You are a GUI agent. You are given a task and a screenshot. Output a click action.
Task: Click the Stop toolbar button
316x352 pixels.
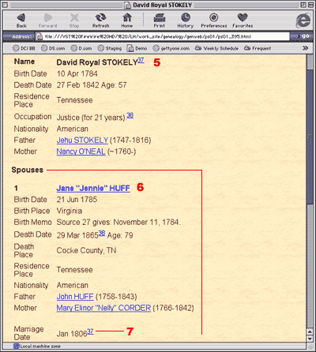(x=74, y=21)
